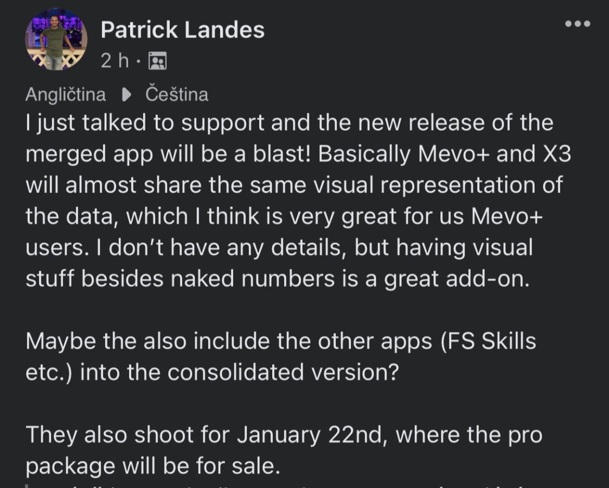Select the Angličtina source language label
Image resolution: width=609 pixels, height=488 pixels.
click(x=66, y=95)
